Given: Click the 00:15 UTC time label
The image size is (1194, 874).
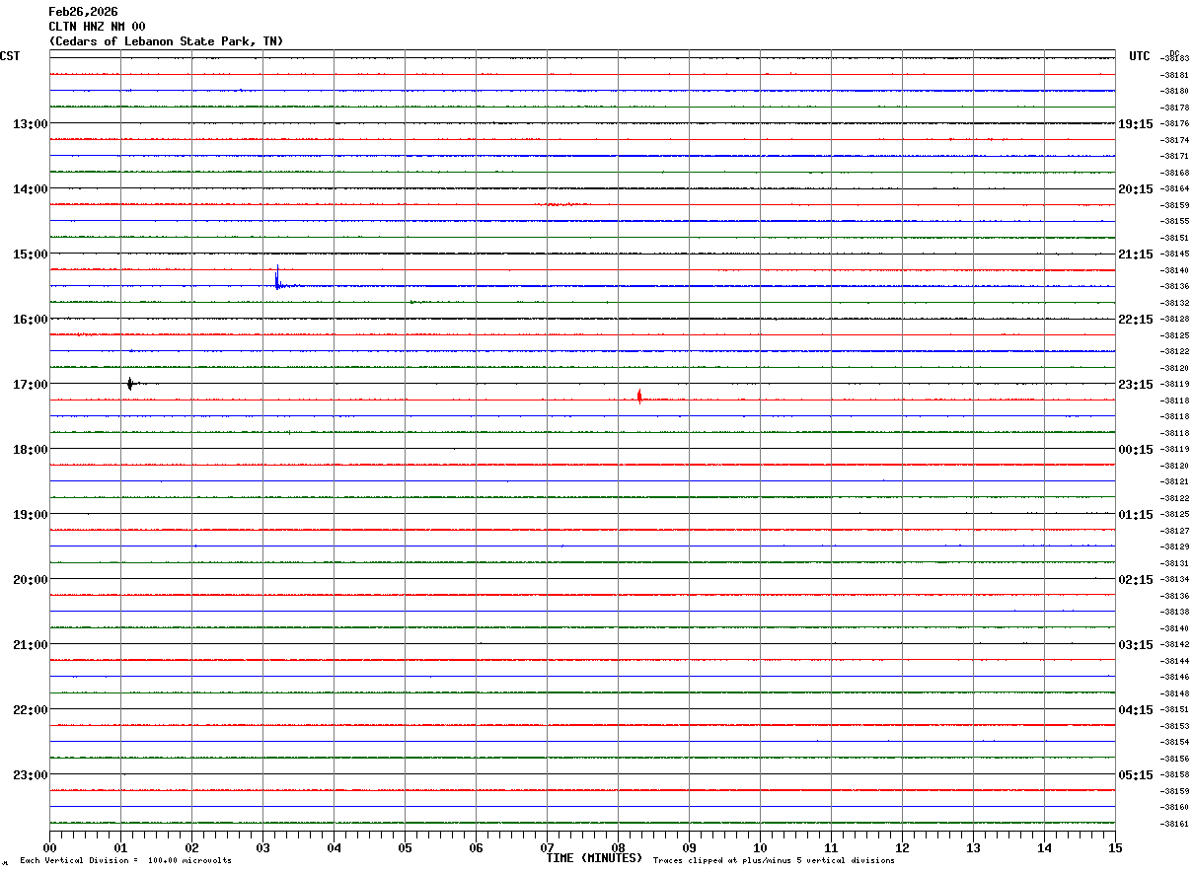Looking at the screenshot, I should coord(1136,450).
